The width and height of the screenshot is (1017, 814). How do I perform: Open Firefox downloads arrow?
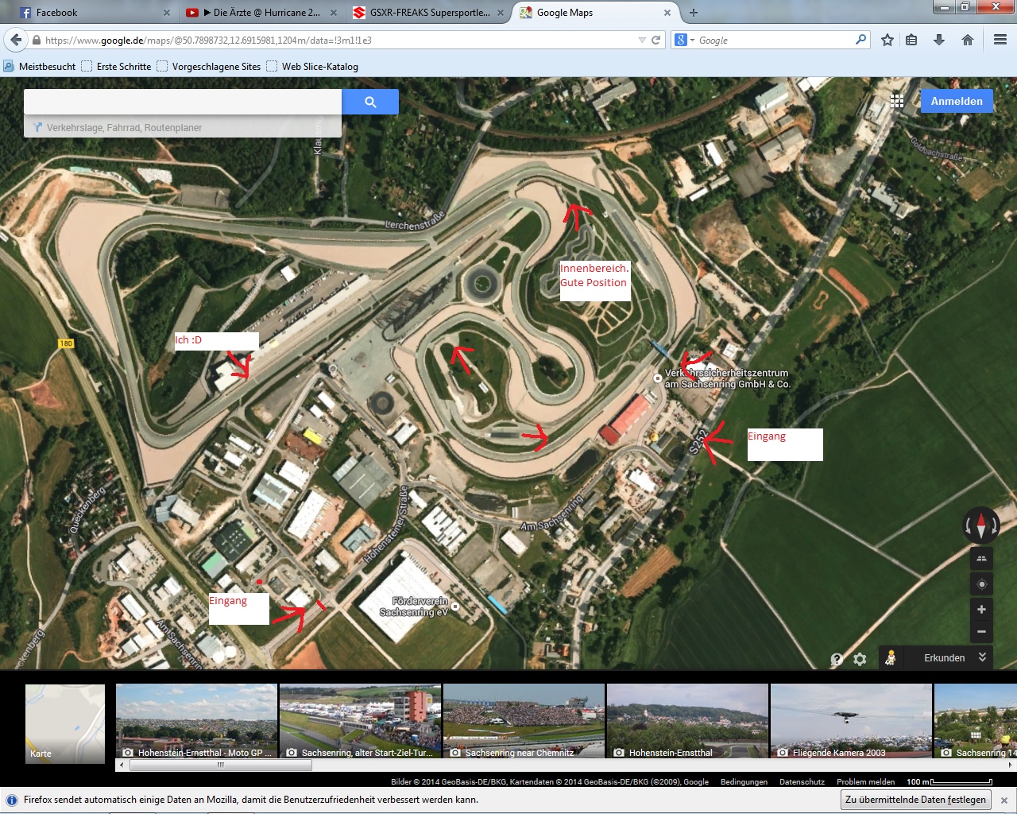[939, 40]
